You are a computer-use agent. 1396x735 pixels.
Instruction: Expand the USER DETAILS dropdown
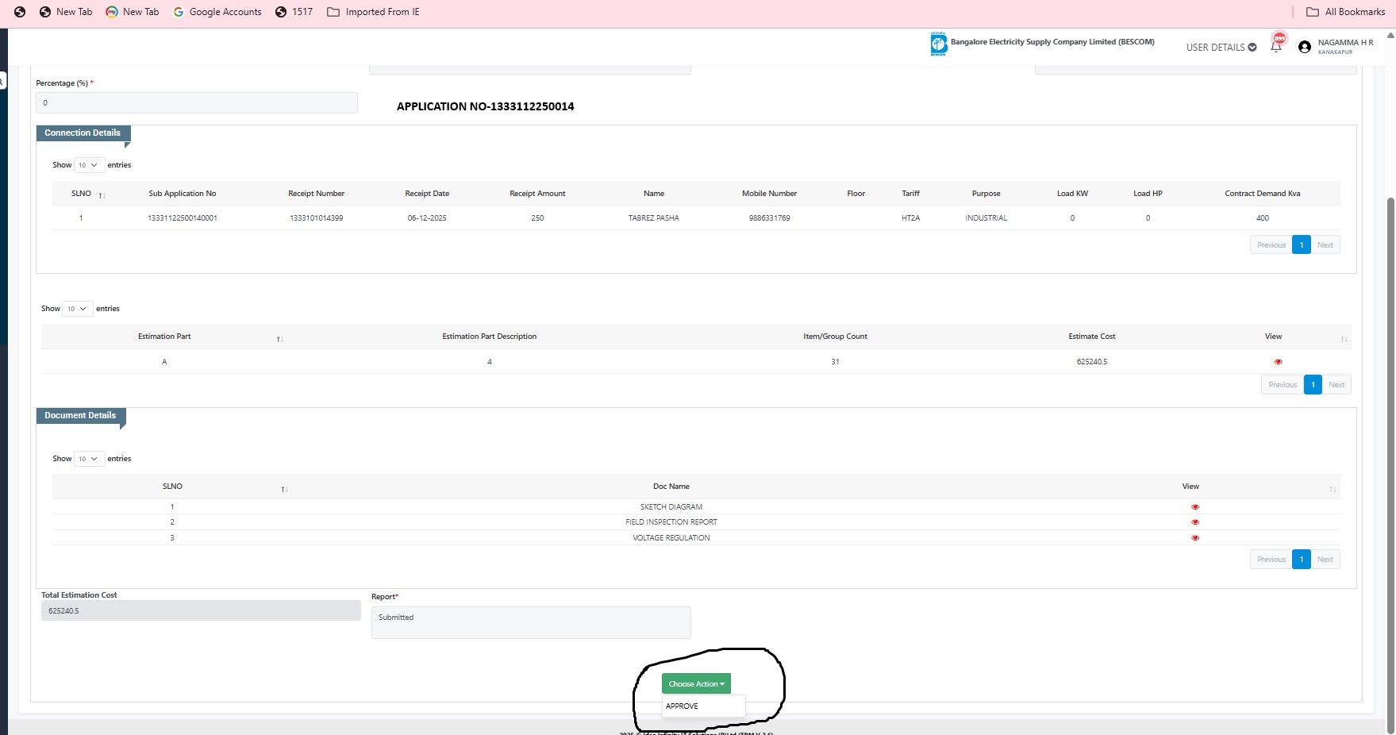click(x=1221, y=48)
